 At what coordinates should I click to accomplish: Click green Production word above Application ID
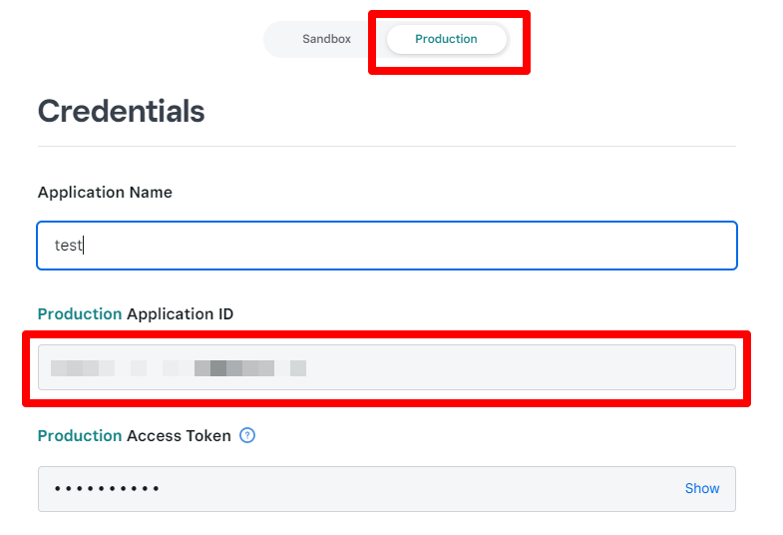(80, 314)
